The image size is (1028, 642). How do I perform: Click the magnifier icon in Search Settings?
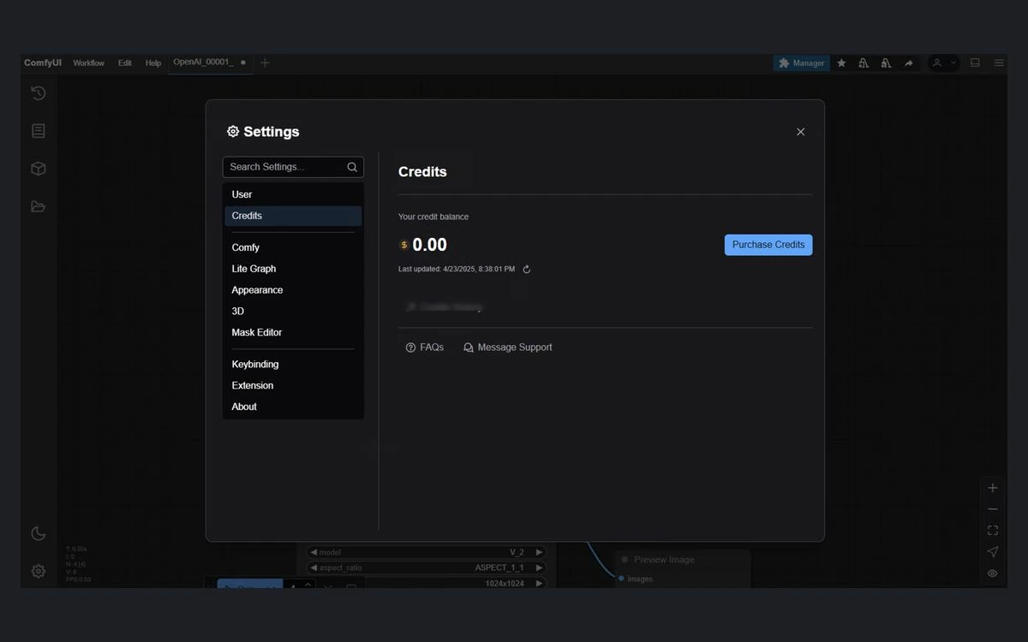pos(352,167)
